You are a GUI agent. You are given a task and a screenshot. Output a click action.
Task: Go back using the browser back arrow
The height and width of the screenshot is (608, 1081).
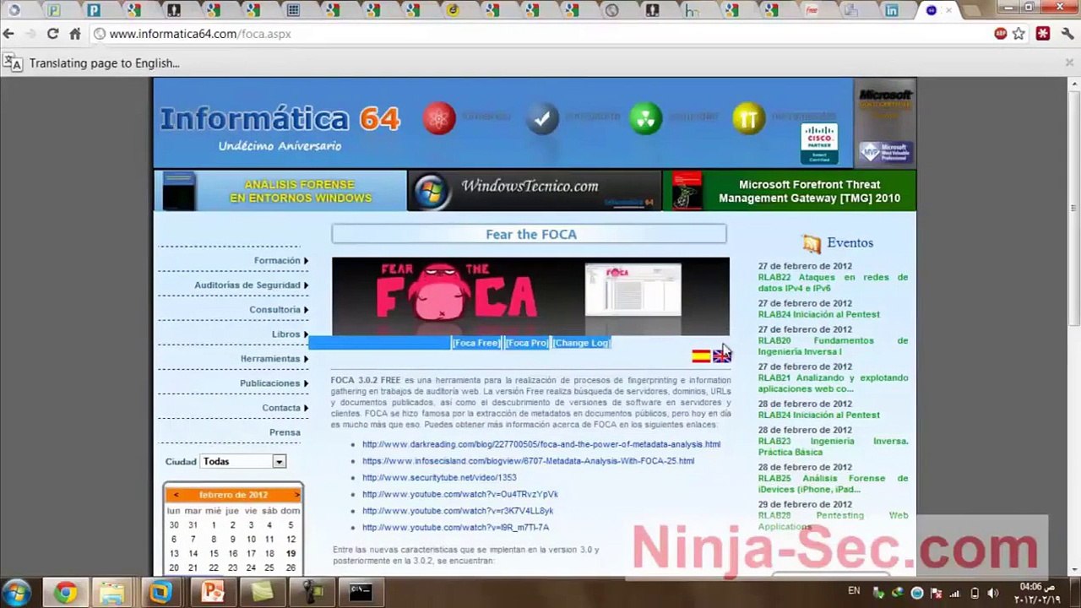click(x=9, y=34)
